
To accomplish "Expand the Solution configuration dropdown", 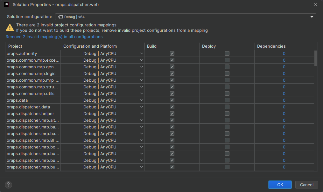I will point(312,17).
